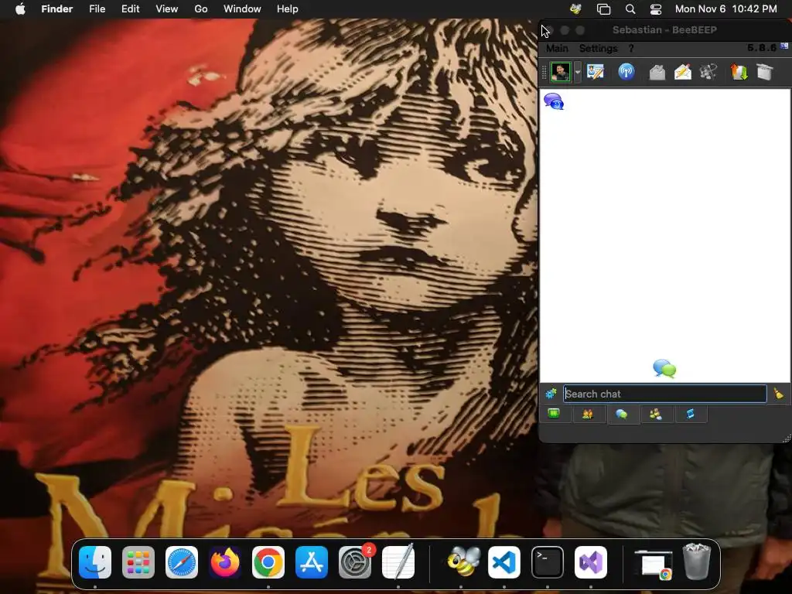The image size is (792, 594).
Task: Click the user avatar in BeeBEEP toolbar
Action: pyautogui.click(x=560, y=72)
